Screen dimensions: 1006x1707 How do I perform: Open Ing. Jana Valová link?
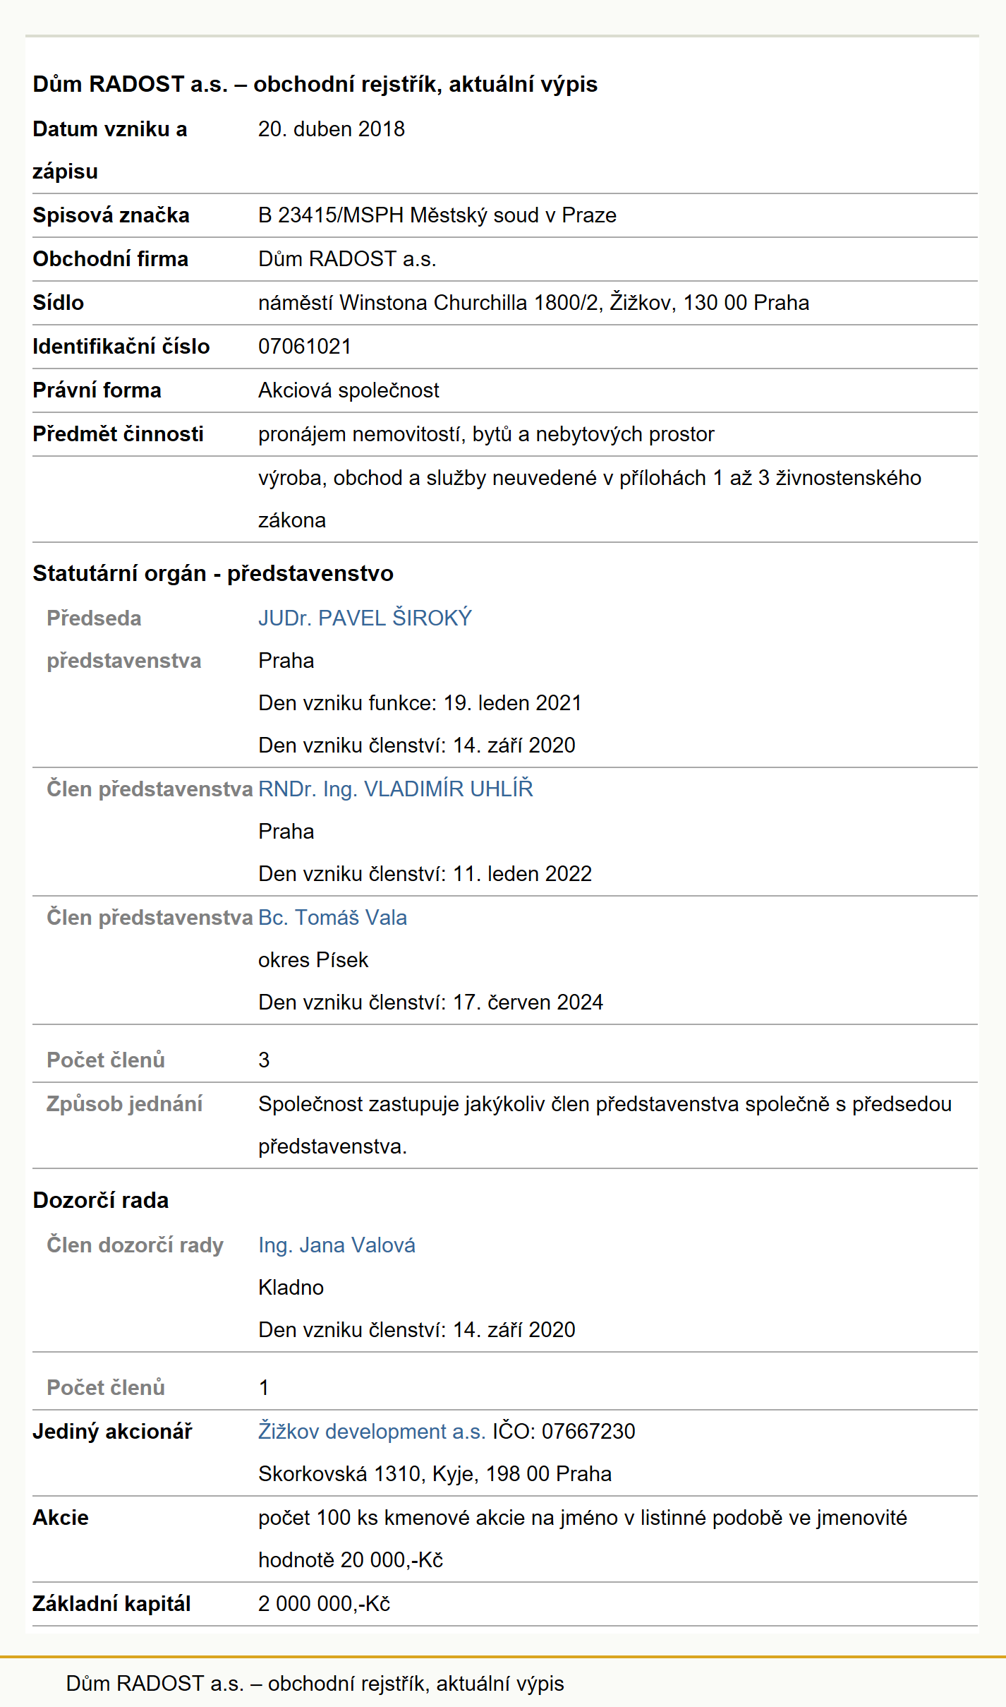click(337, 1245)
